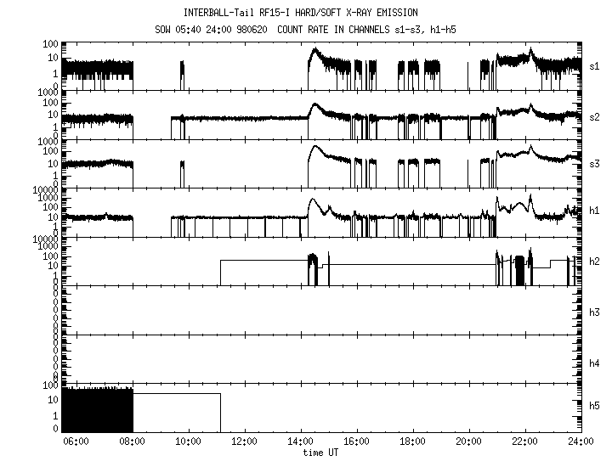Click the h2 channel label

point(595,261)
